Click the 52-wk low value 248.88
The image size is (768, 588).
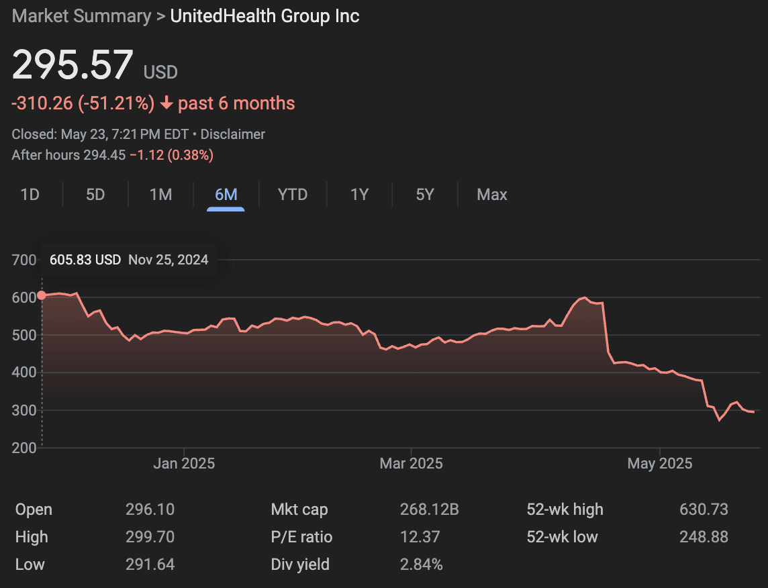(x=704, y=536)
